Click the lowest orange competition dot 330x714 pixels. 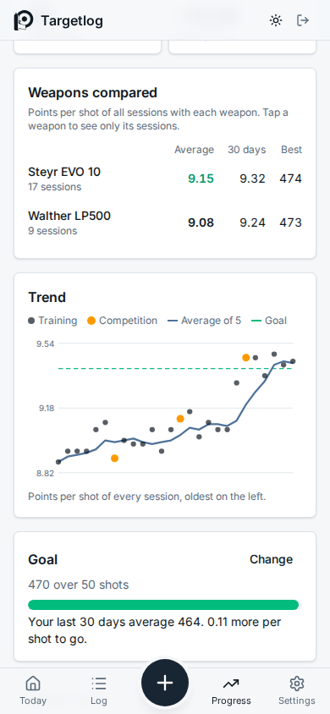point(115,458)
